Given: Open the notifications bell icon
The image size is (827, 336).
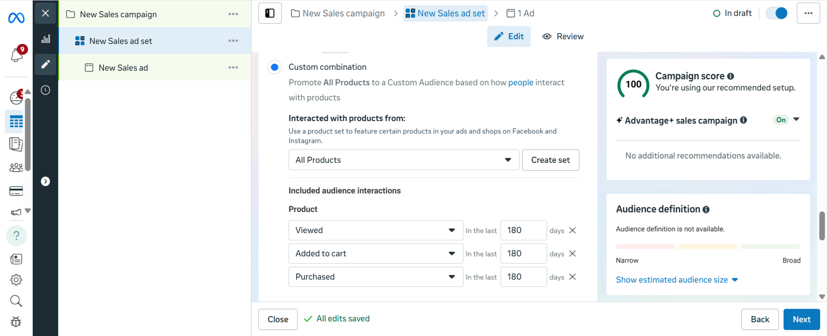Looking at the screenshot, I should tap(17, 55).
